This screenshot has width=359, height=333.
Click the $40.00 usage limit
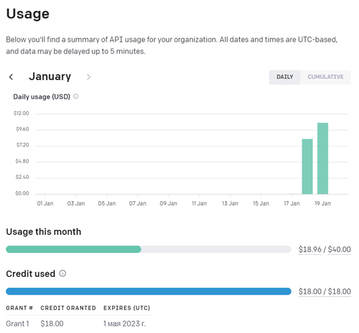coord(339,249)
